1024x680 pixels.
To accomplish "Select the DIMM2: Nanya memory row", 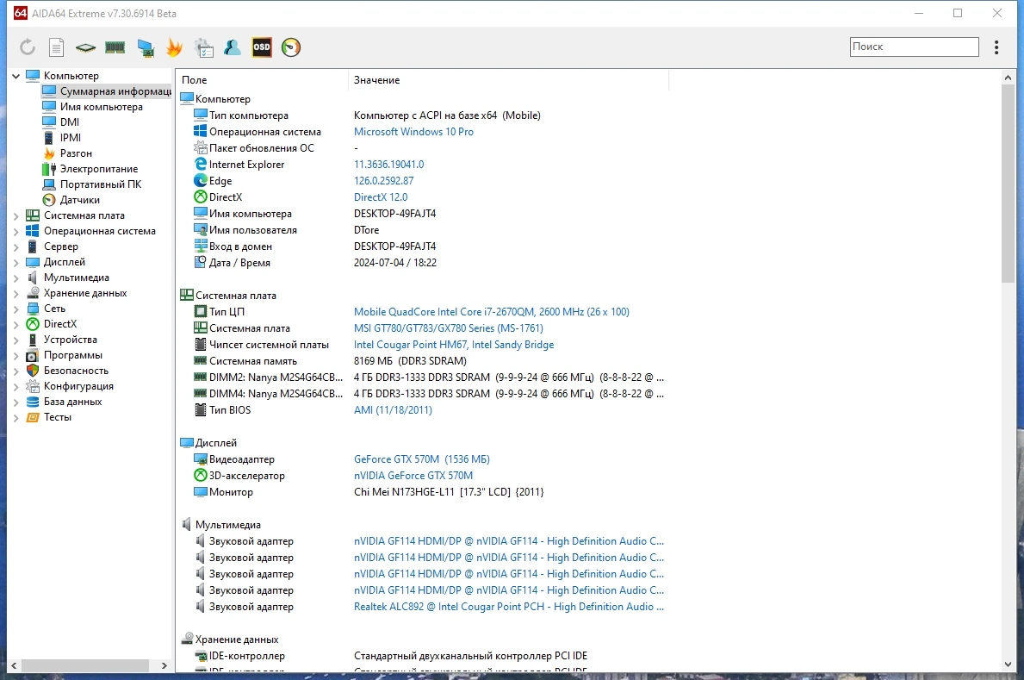I will 423,377.
